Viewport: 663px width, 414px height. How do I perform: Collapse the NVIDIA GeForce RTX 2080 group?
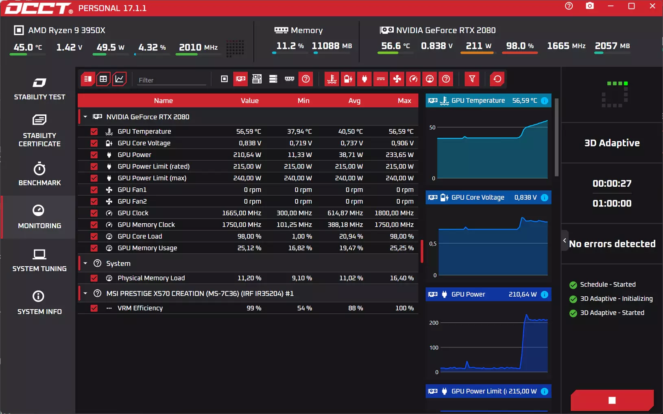pos(85,117)
